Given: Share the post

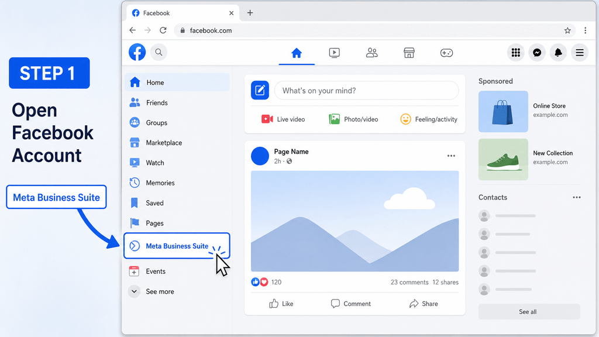Looking at the screenshot, I should [x=424, y=304].
